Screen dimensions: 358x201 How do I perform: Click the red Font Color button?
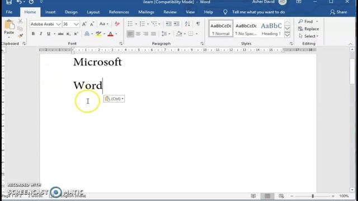tap(111, 34)
